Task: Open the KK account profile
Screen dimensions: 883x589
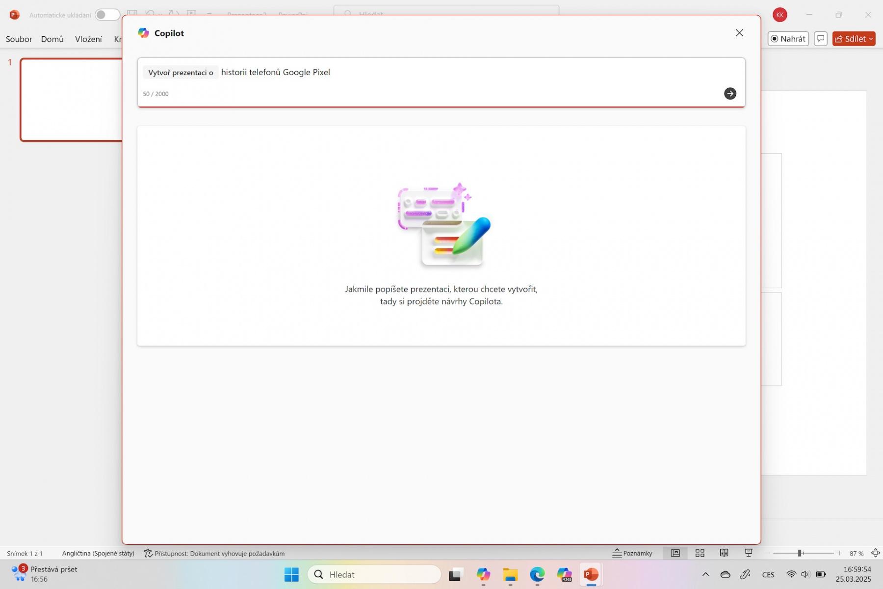Action: click(780, 15)
